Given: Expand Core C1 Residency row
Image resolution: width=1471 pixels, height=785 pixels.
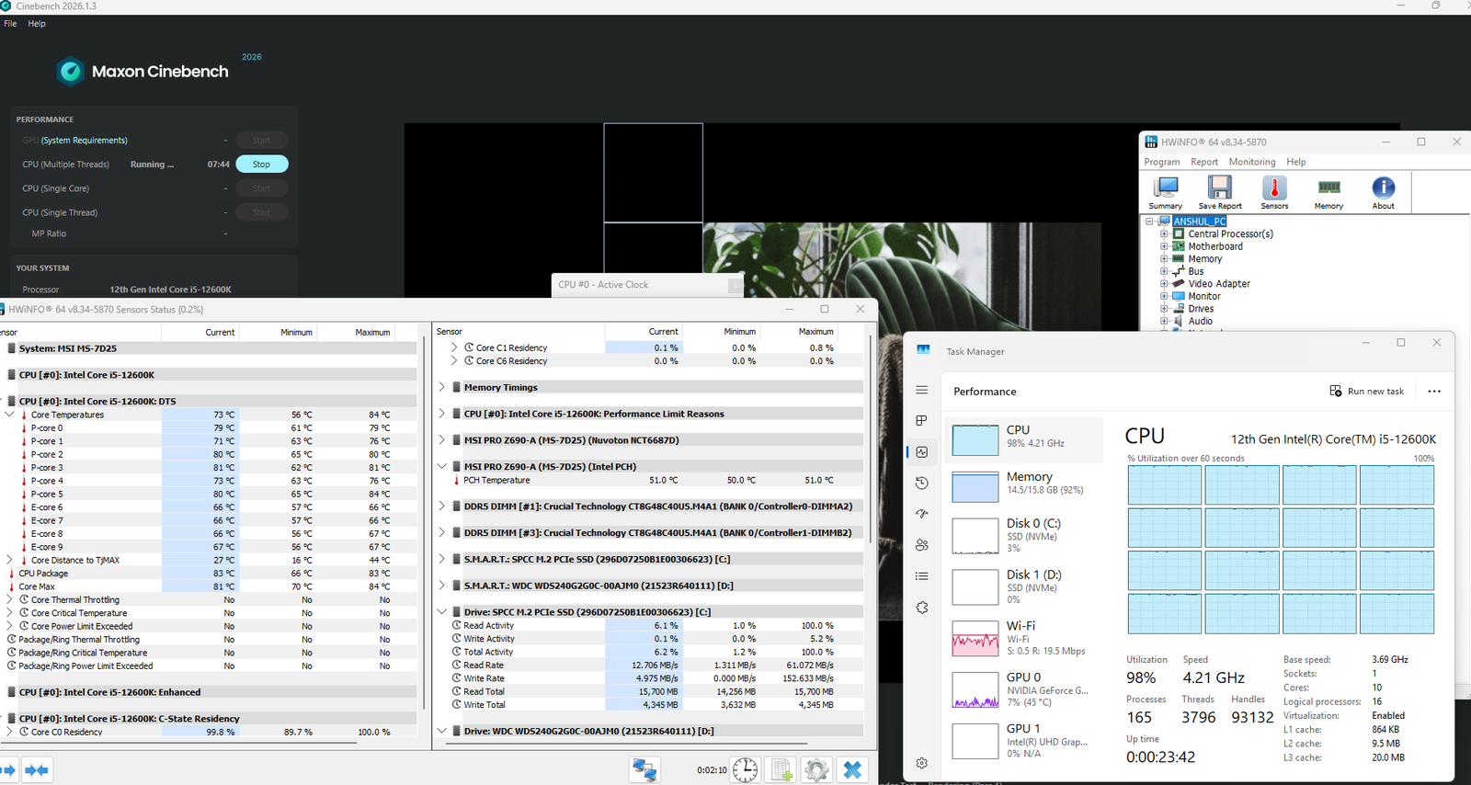Looking at the screenshot, I should click(x=454, y=347).
